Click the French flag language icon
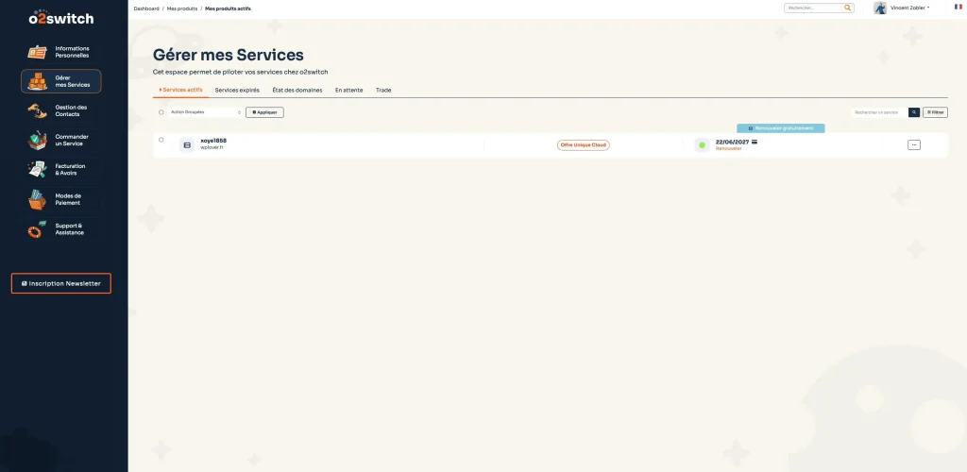Image resolution: width=967 pixels, height=472 pixels. pos(959,8)
